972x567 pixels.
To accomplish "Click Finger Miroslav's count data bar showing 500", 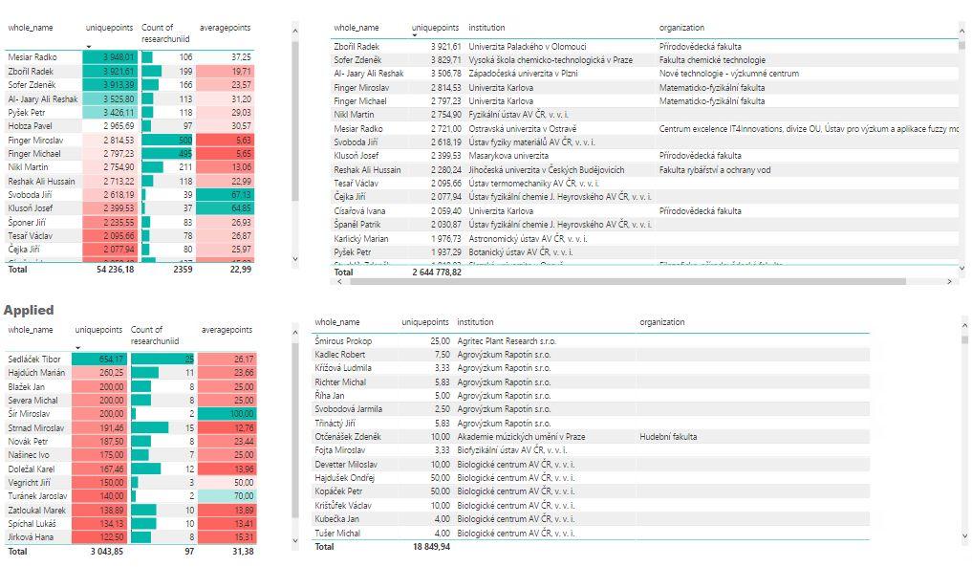I will [167, 140].
